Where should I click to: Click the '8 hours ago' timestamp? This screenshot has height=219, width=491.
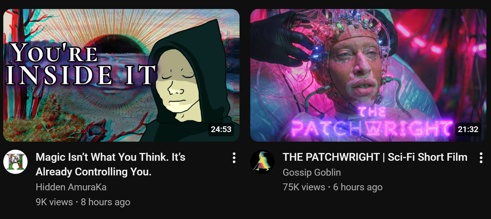click(105, 202)
